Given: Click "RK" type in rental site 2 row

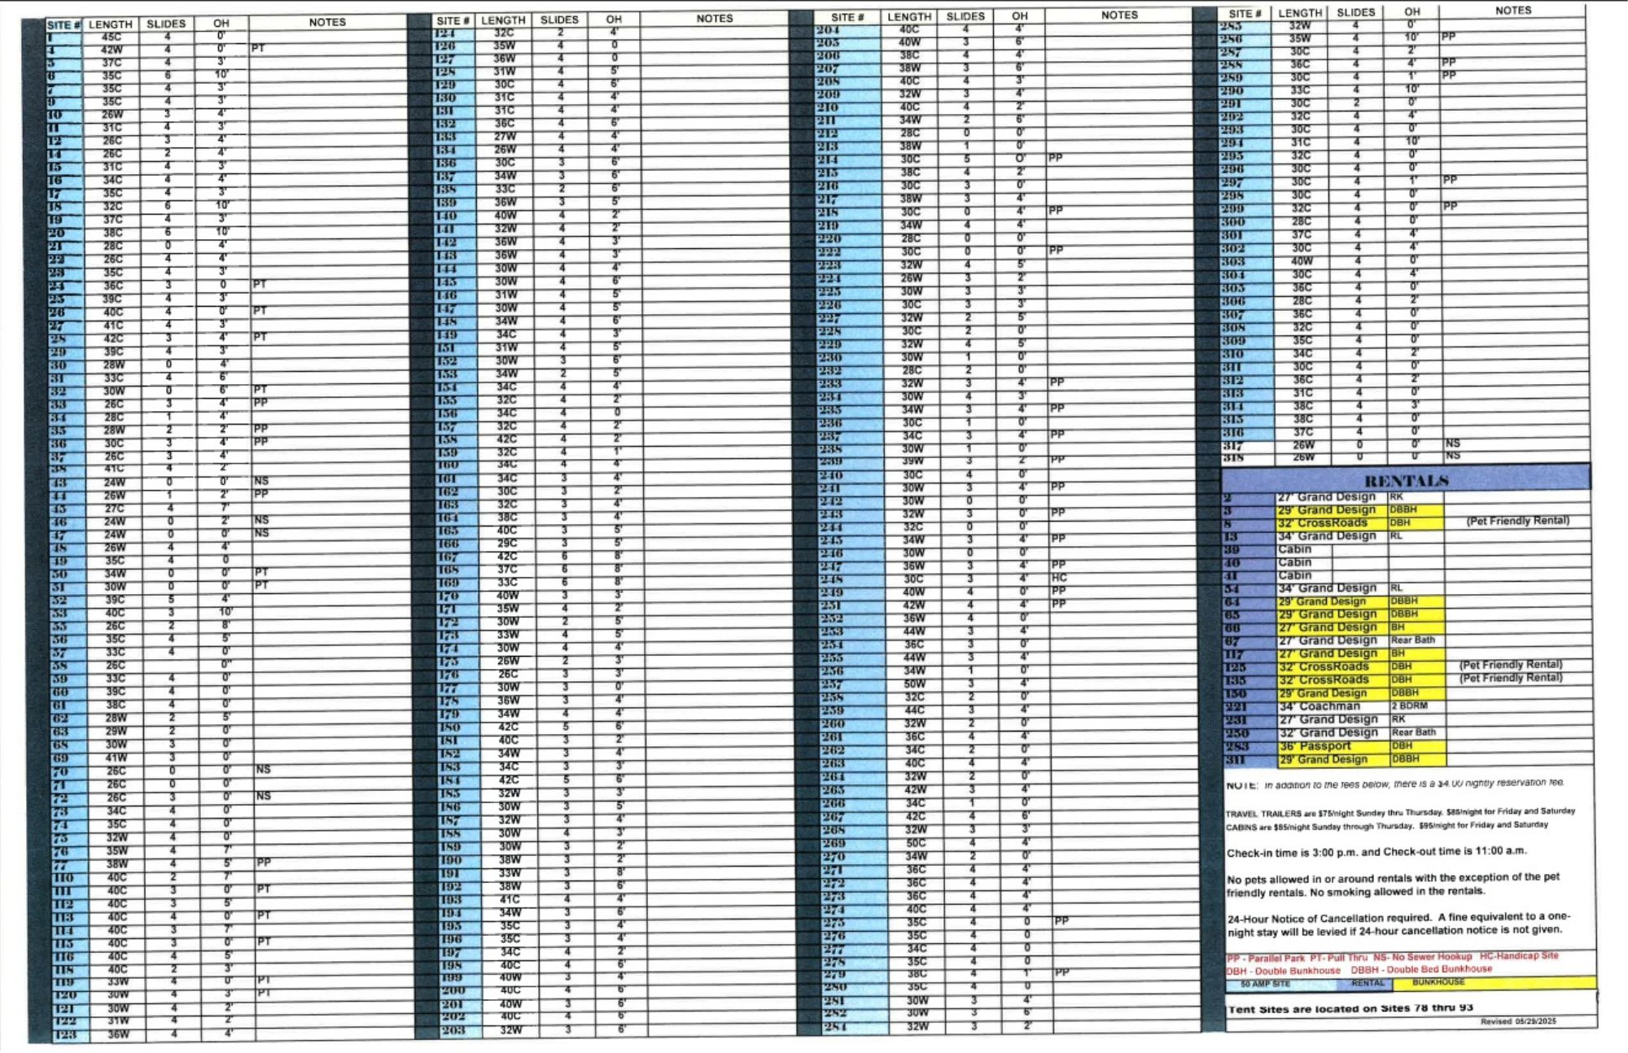Looking at the screenshot, I should (x=1397, y=496).
